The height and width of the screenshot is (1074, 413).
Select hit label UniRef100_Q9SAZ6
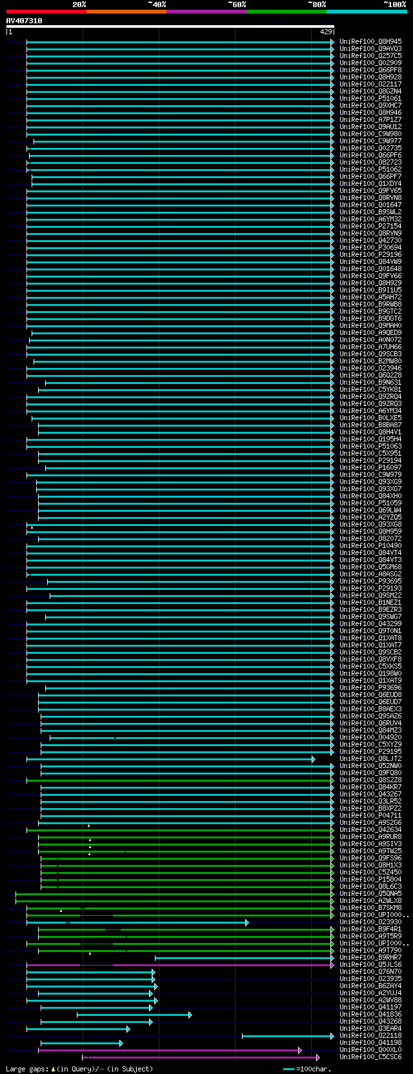point(370,716)
